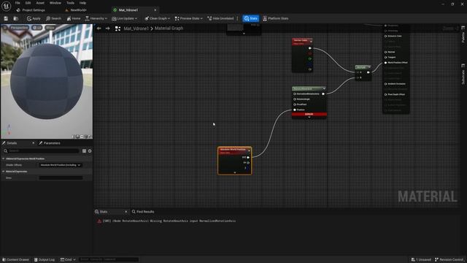Close the Mat_Vdrone1 tab
This screenshot has width=467, height=263.
coord(155,9)
